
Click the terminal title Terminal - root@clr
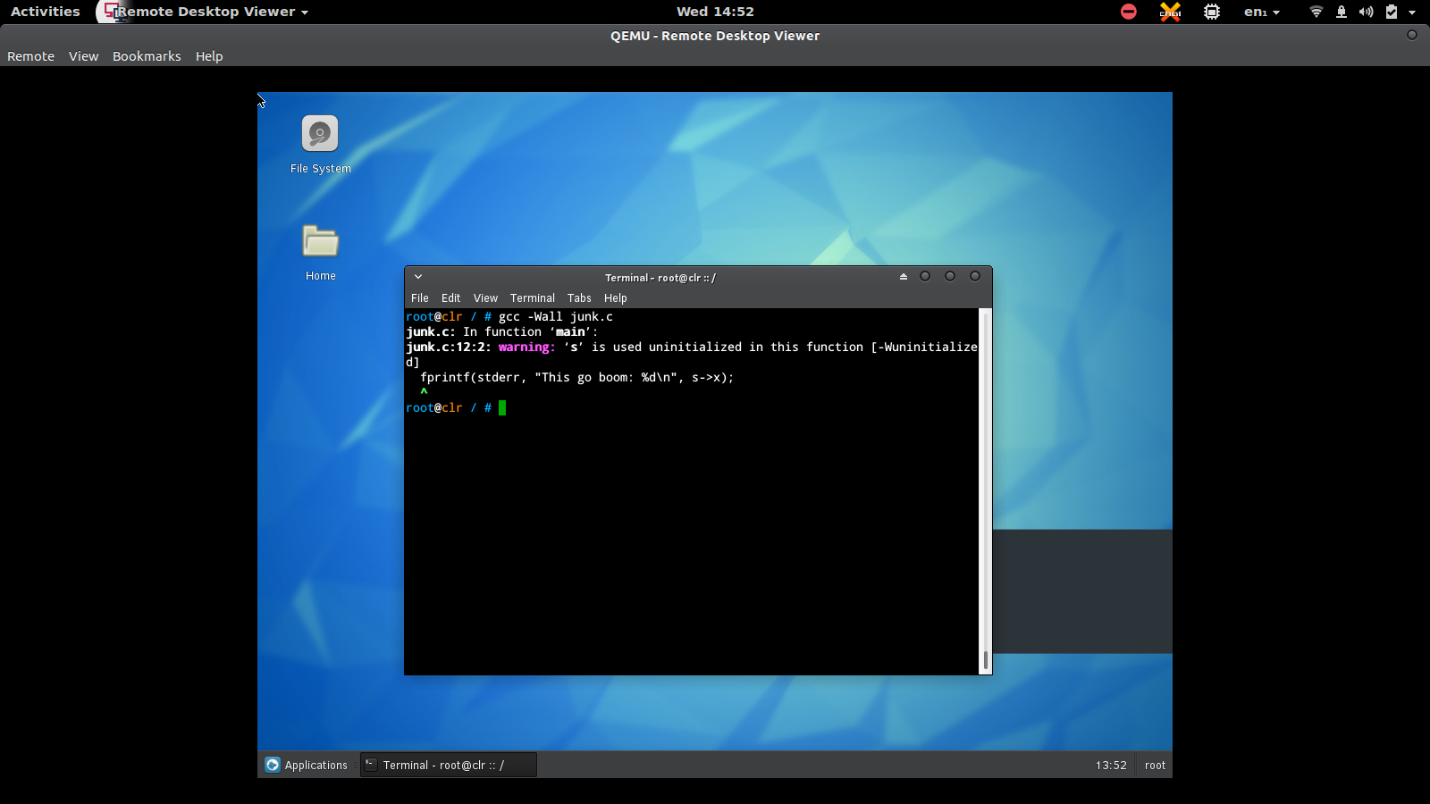[x=660, y=278]
